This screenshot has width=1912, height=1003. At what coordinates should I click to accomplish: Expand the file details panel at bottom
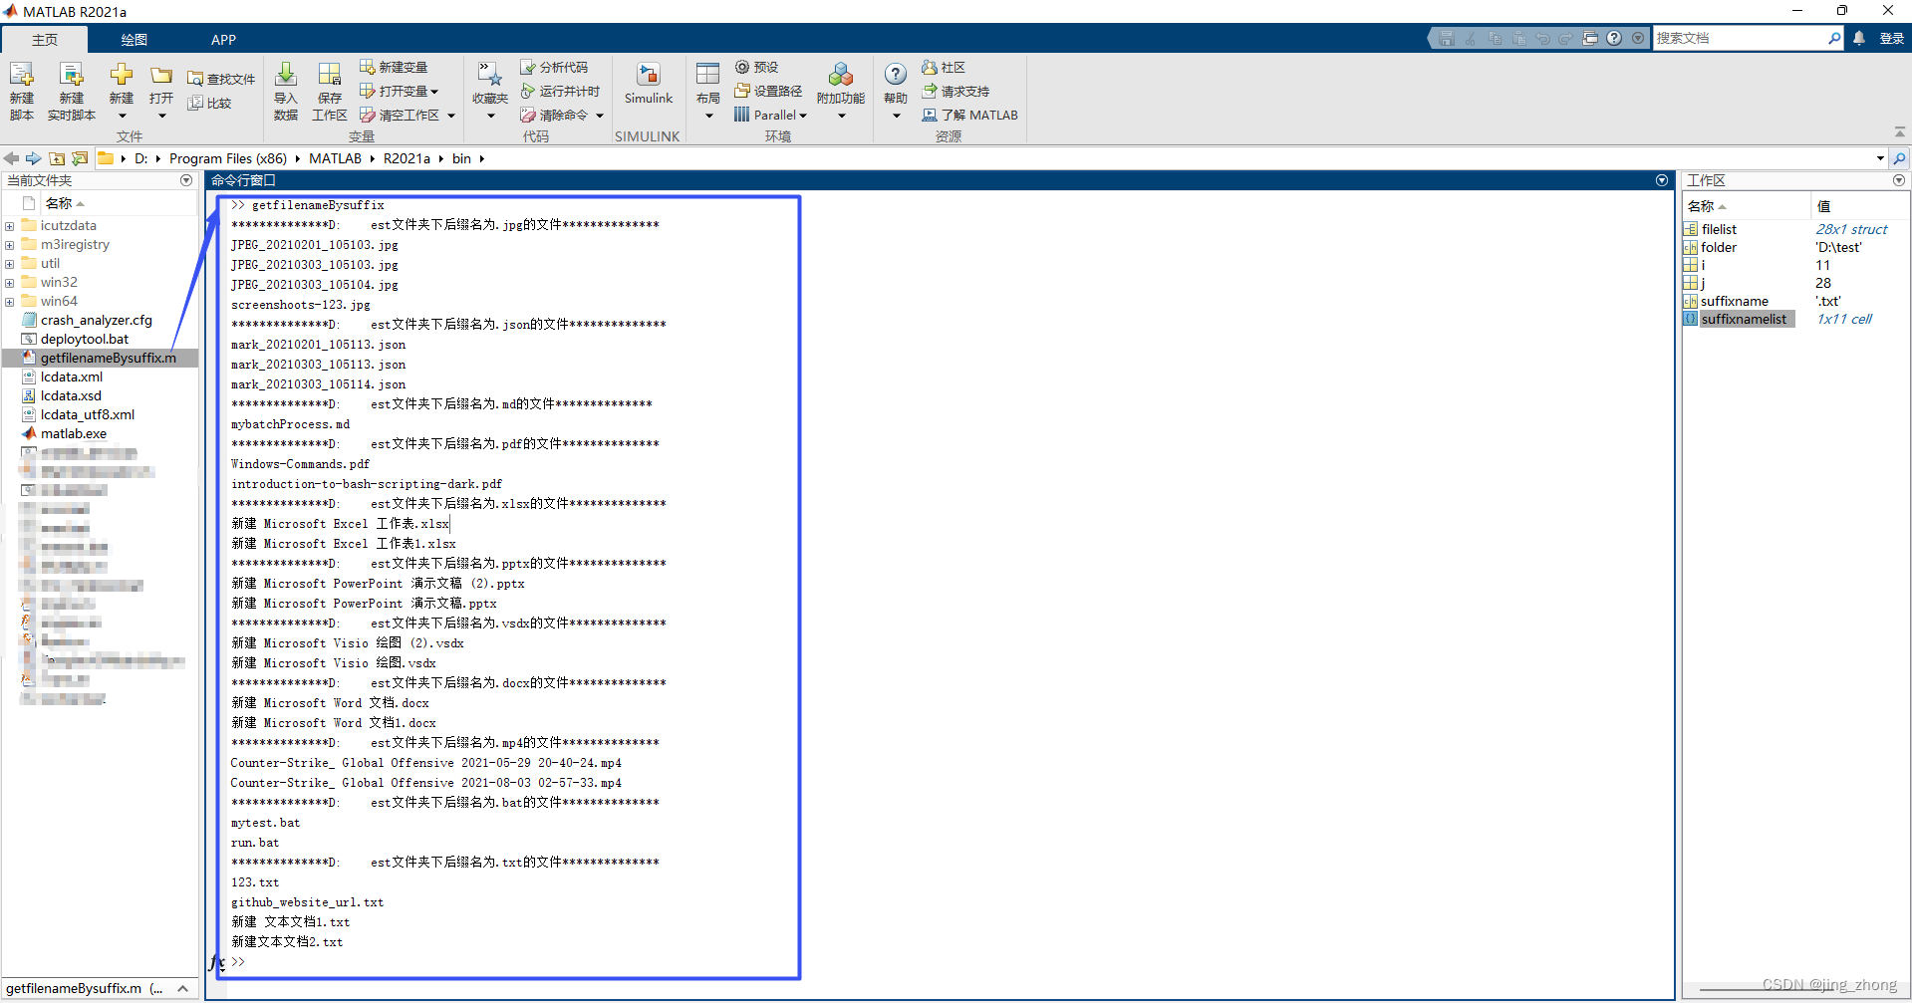pyautogui.click(x=183, y=988)
